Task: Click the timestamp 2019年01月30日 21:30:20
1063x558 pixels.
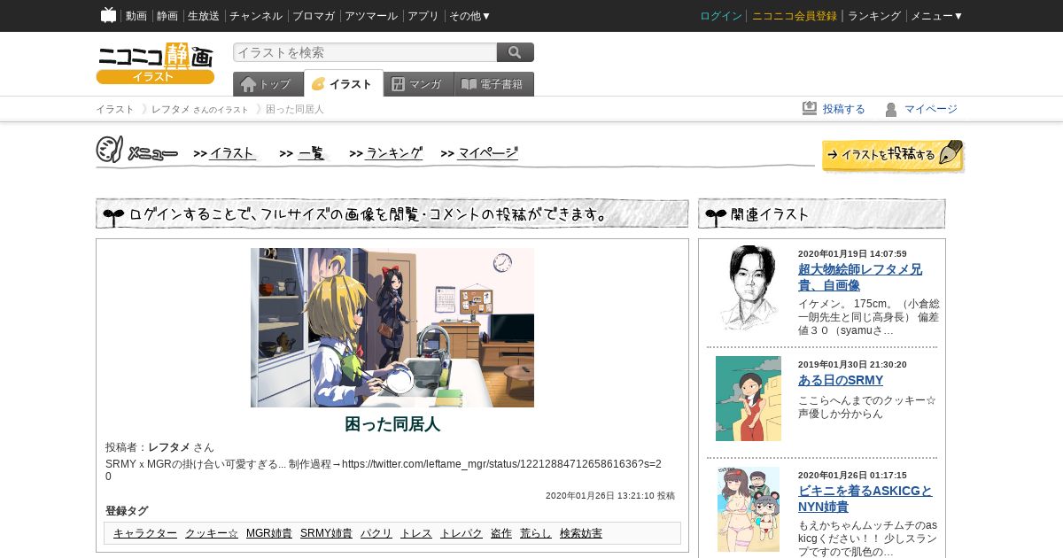Action: point(852,364)
